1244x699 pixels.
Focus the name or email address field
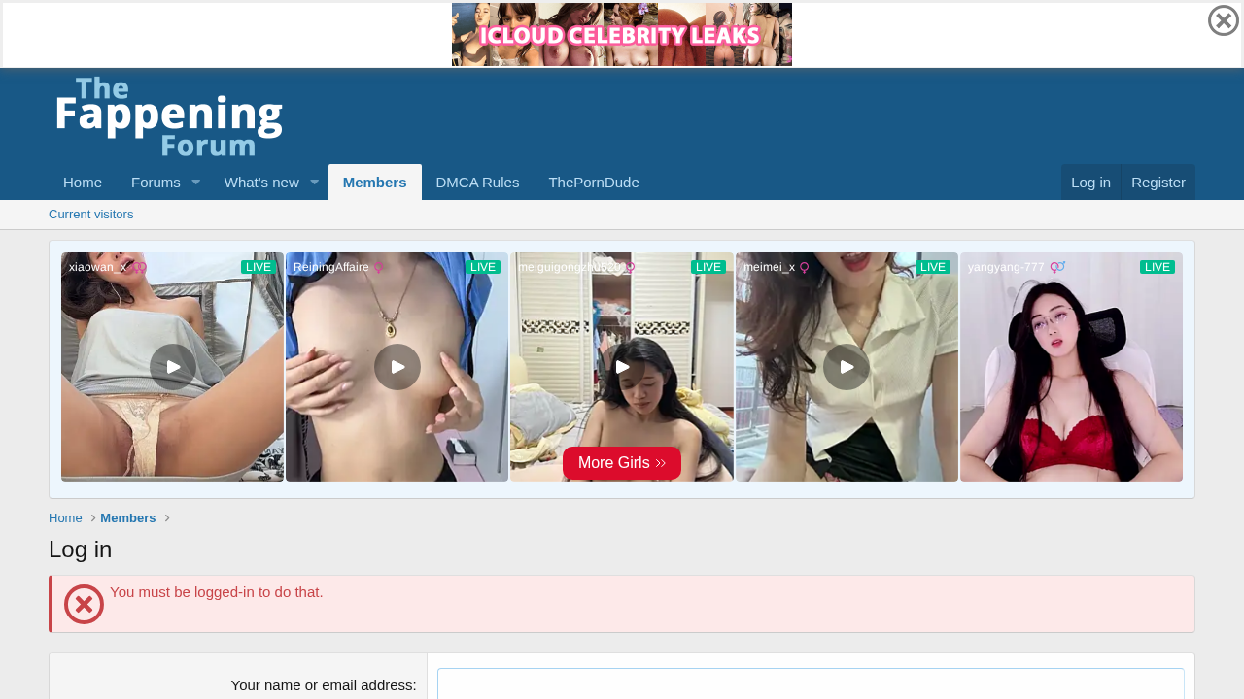point(811,683)
